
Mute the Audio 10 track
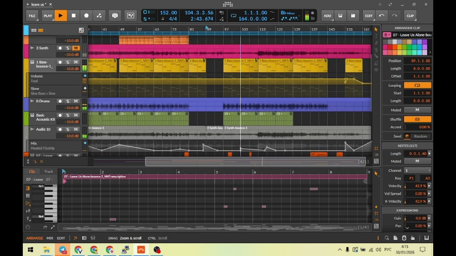click(x=76, y=129)
